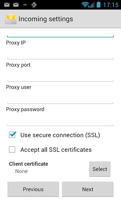Focus the Proxy IP input field
121x202 pixels.
click(60, 53)
